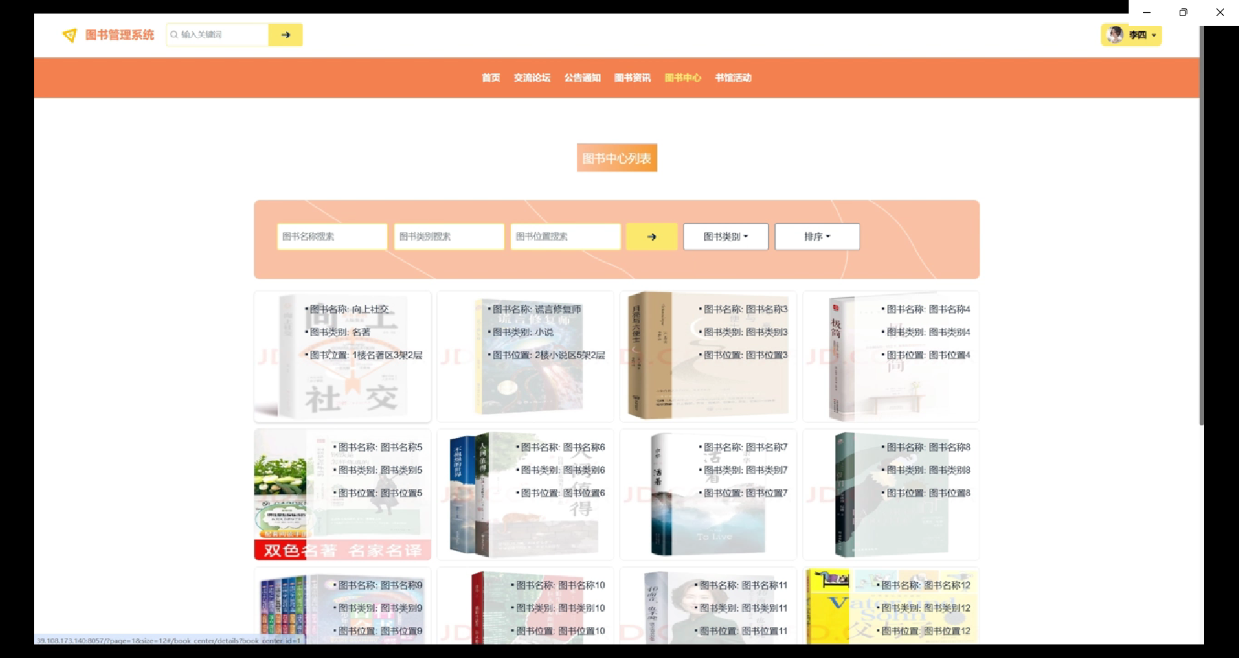Open the 图书名称8 book card
Viewport: 1239px width, 658px height.
[x=891, y=495]
